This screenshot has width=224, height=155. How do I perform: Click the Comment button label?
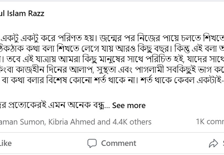pyautogui.click(x=118, y=143)
